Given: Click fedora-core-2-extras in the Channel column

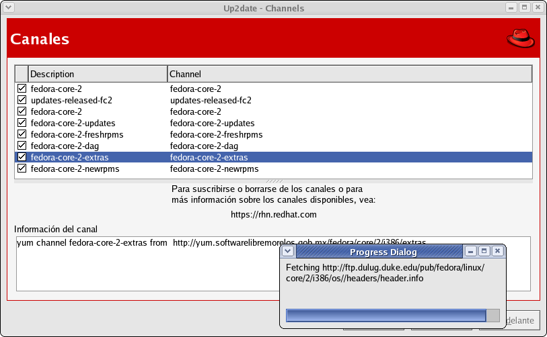Looking at the screenshot, I should 209,157.
